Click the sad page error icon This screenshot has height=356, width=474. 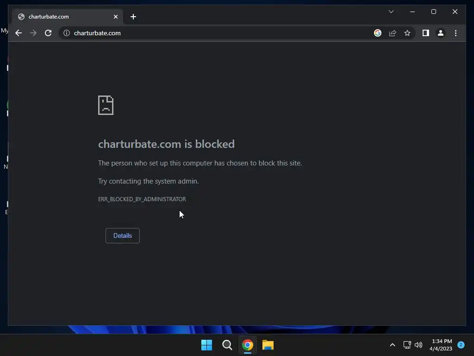coord(106,105)
